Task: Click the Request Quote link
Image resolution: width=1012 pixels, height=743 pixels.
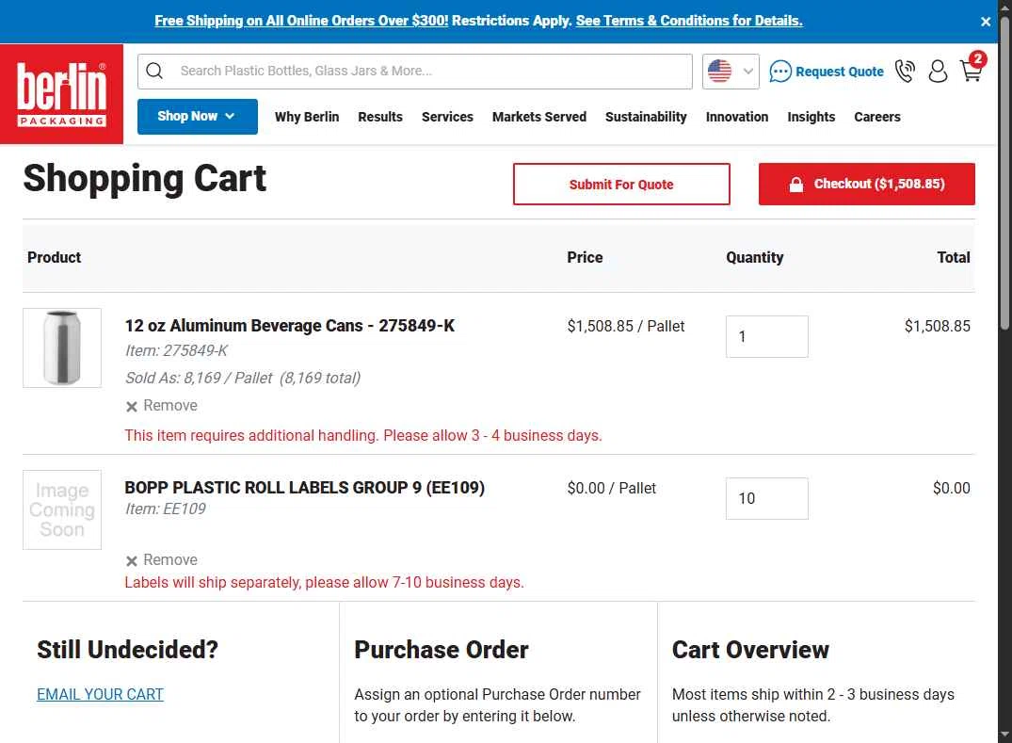Action: click(839, 72)
